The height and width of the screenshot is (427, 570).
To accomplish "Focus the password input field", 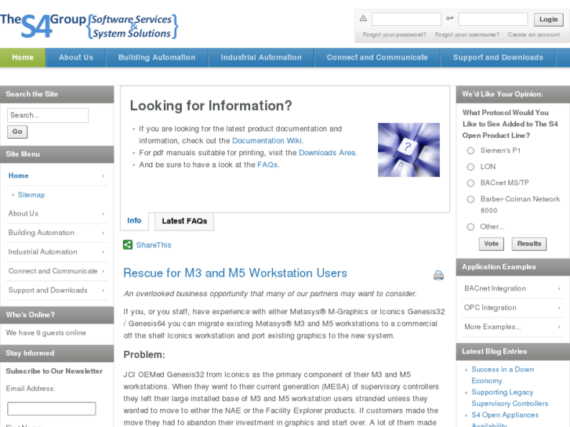I will click(x=493, y=19).
